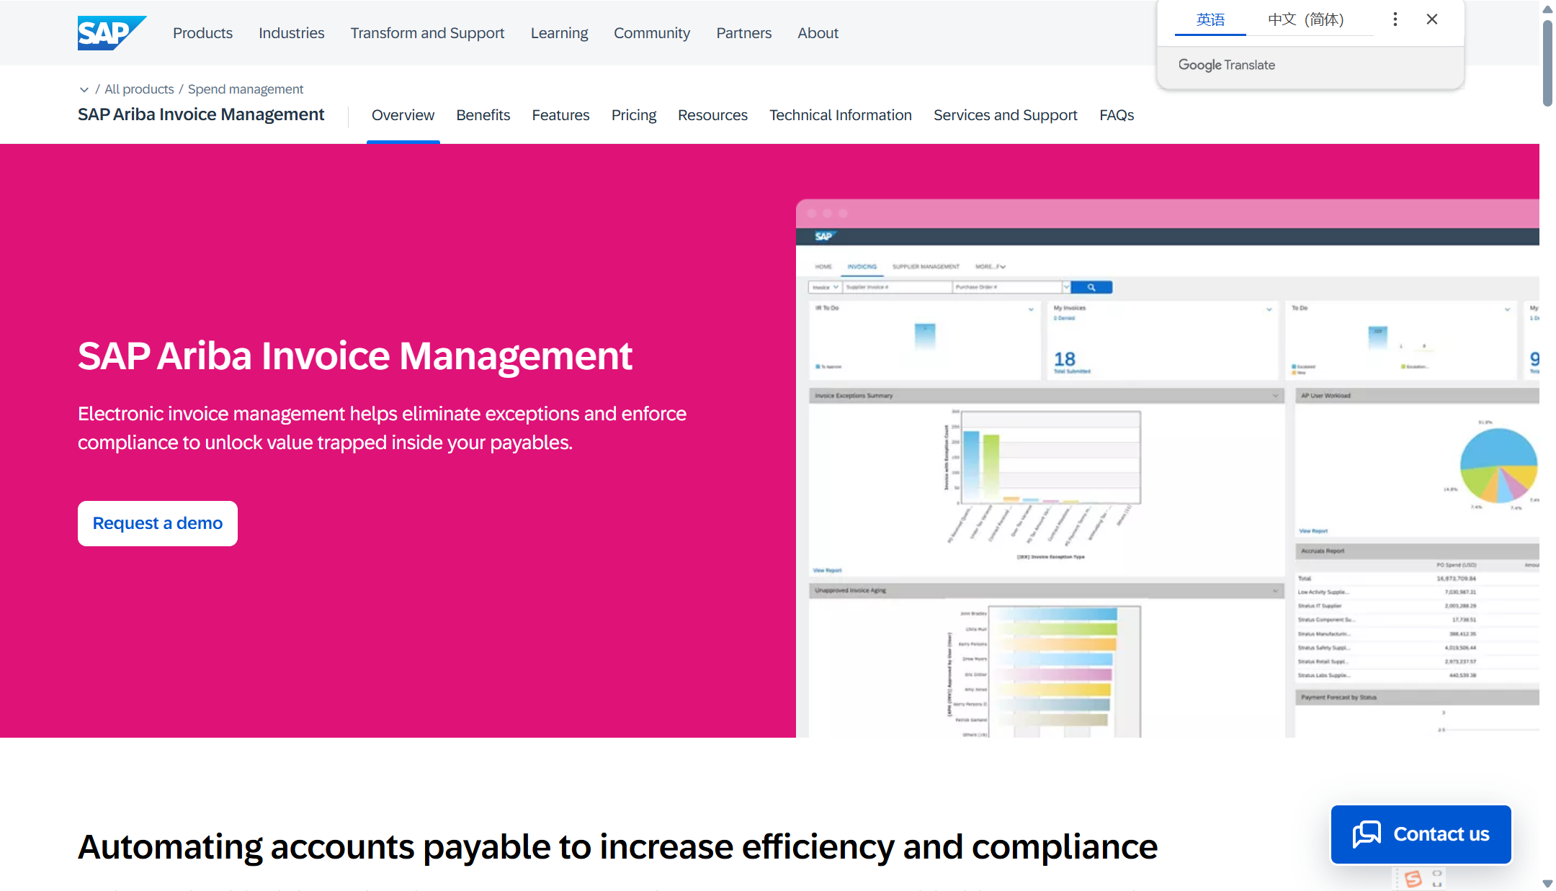
Task: Switch translation to 中文 (简体) tab
Action: coord(1305,19)
